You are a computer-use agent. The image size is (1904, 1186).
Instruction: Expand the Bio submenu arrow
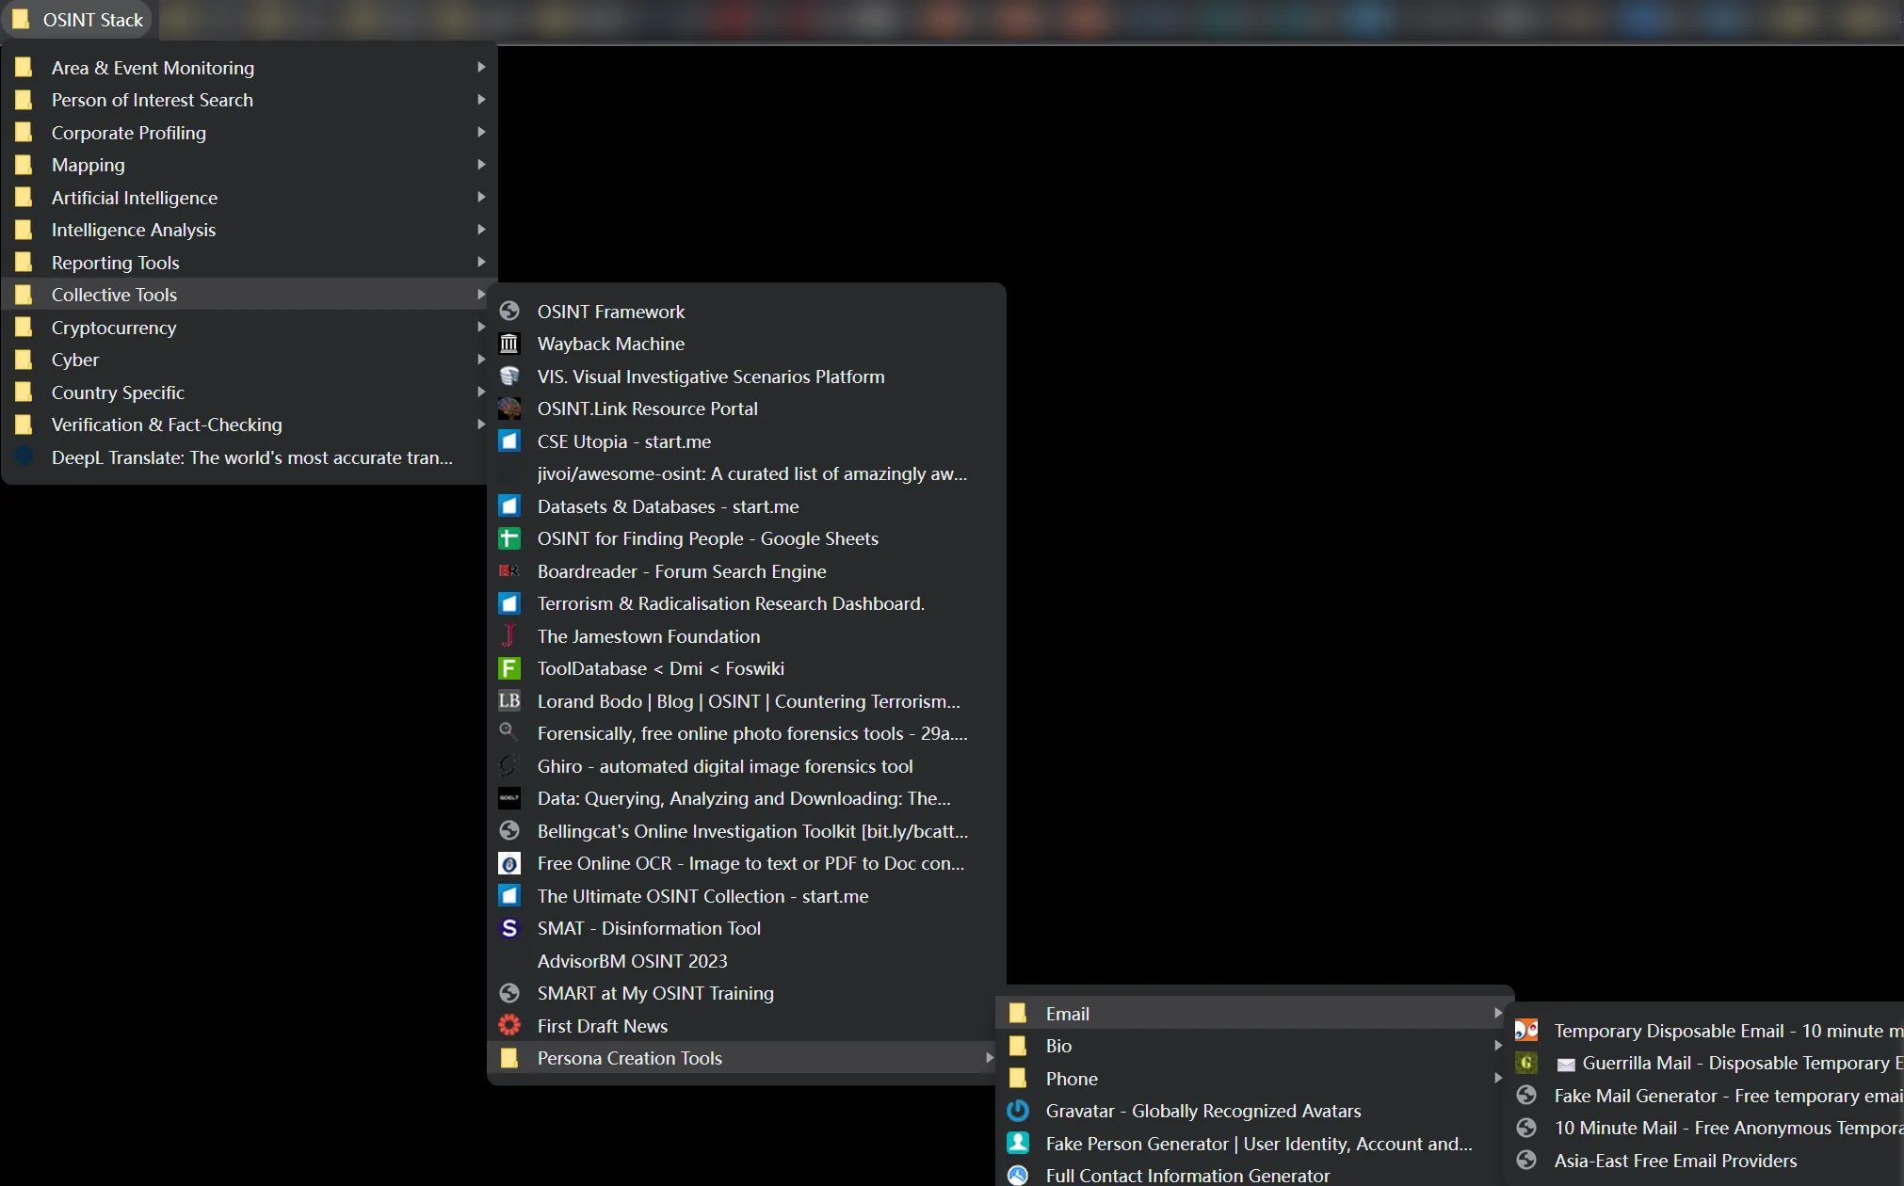click(x=1498, y=1046)
